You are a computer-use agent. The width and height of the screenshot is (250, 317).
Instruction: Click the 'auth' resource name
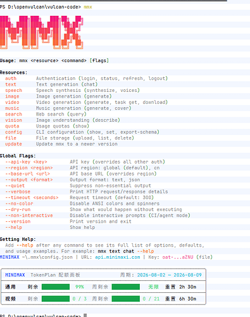click(11, 79)
